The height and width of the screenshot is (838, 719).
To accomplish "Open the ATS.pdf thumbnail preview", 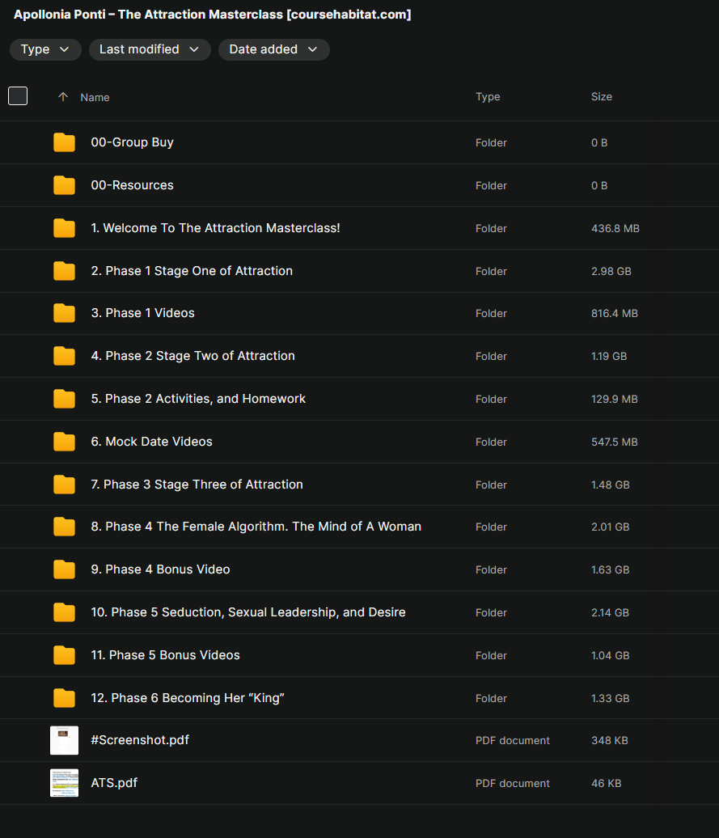I will click(x=64, y=783).
